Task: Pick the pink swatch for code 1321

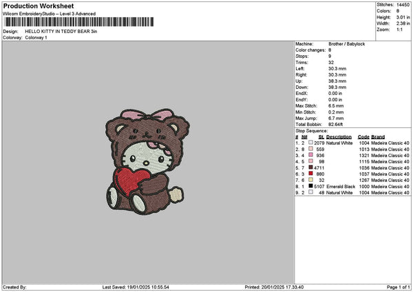Action: [x=311, y=155]
